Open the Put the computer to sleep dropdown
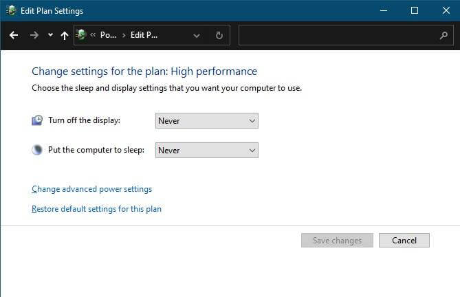 pos(206,150)
